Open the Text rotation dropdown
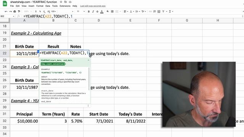Screen dimensions: 244x137 pos(143,11)
